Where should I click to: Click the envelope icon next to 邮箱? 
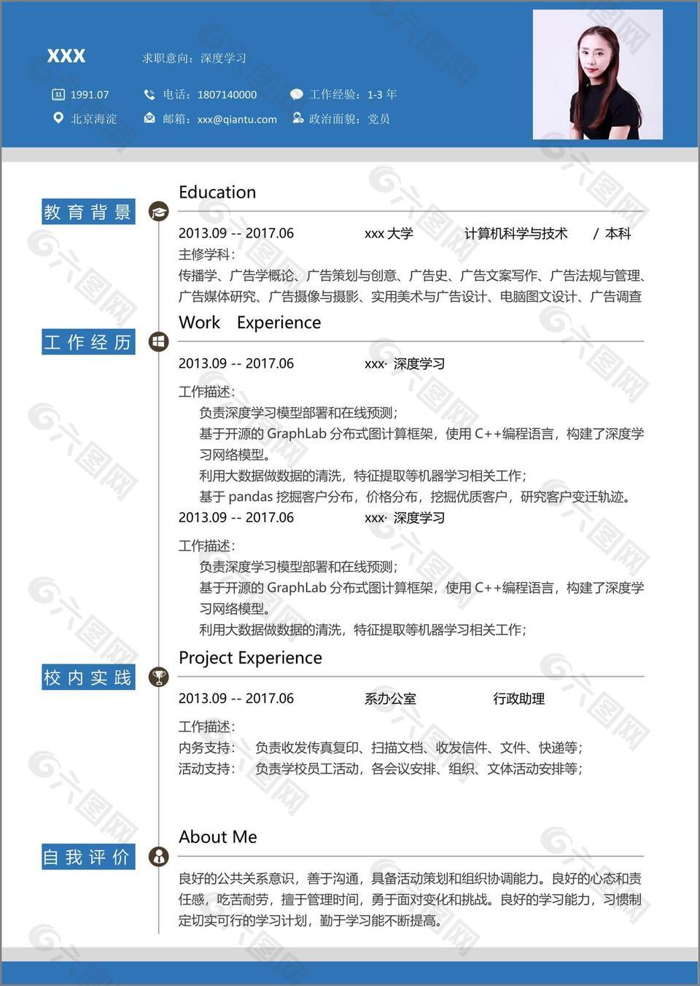tap(149, 119)
